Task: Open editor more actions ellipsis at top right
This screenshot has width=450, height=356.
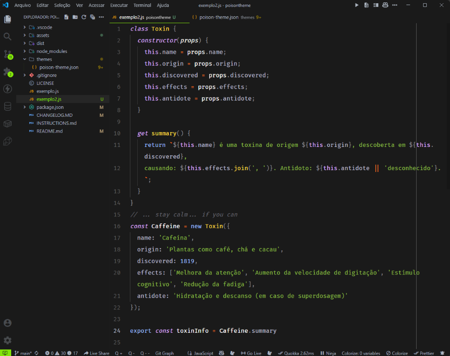Action: [395, 5]
